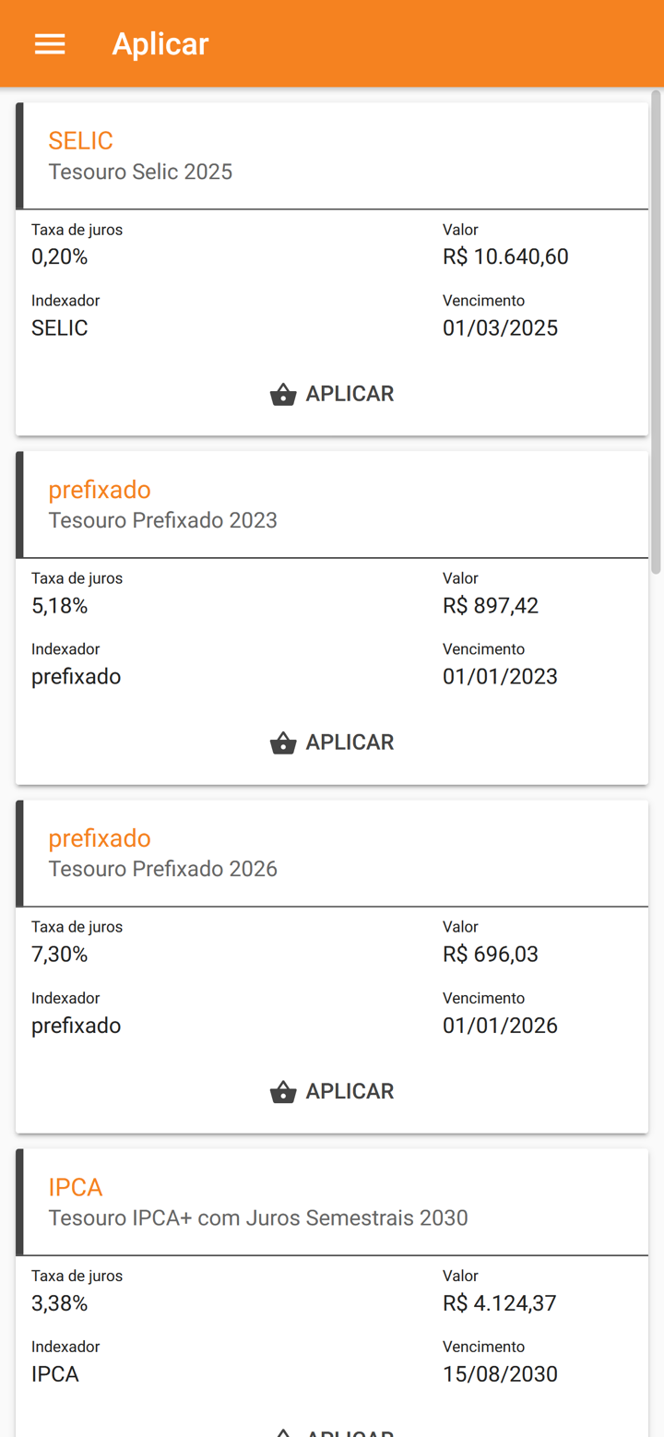Click the 7,30% interest rate
Viewport: 664px width, 1437px height.
[x=59, y=954]
